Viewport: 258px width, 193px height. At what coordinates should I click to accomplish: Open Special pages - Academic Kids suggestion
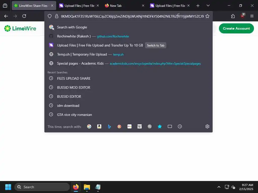[128, 63]
